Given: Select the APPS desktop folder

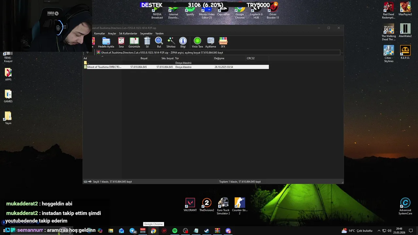Looking at the screenshot, I should click(8, 74).
